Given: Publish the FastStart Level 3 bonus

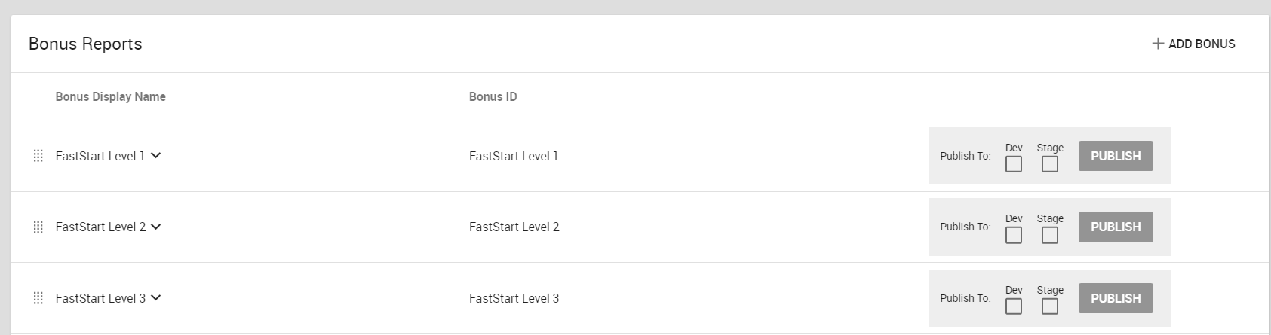Looking at the screenshot, I should 1116,298.
